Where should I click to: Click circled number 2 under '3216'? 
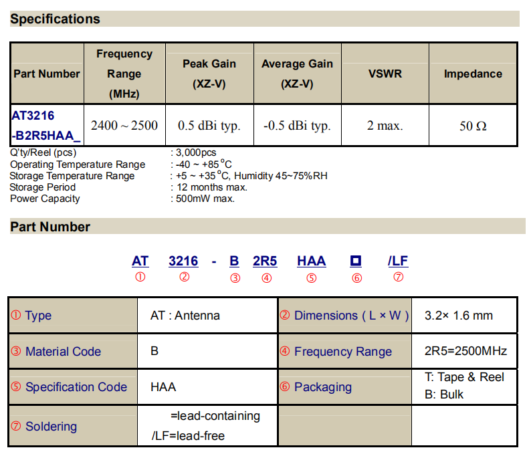(184, 277)
